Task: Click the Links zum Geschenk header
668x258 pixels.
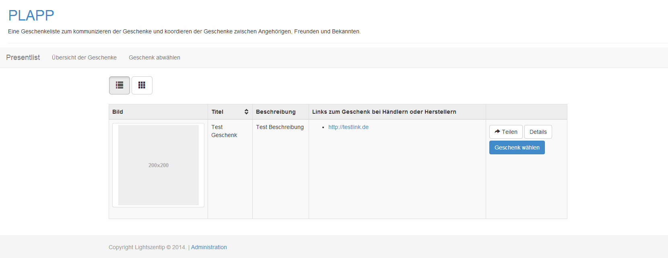Action: pos(384,112)
